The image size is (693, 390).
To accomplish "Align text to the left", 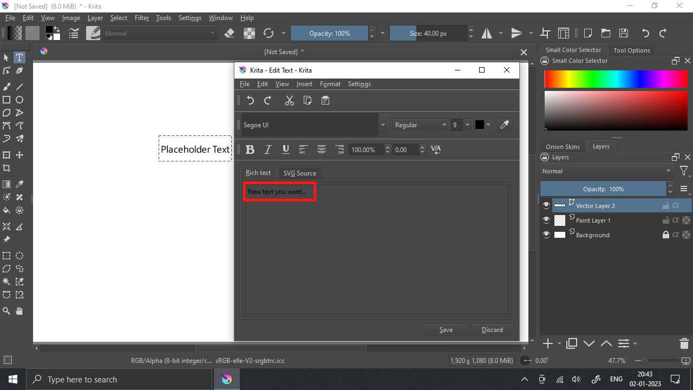I will click(x=304, y=149).
